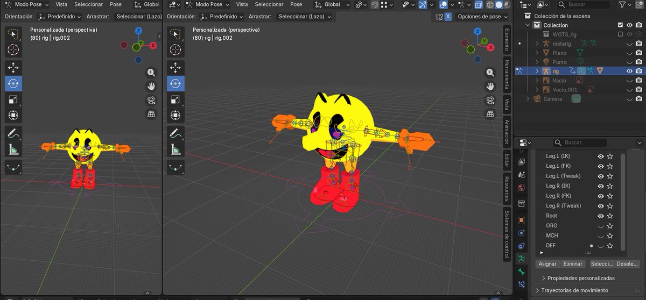Open the World properties tab
Image resolution: width=646 pixels, height=300 pixels.
tap(521, 188)
